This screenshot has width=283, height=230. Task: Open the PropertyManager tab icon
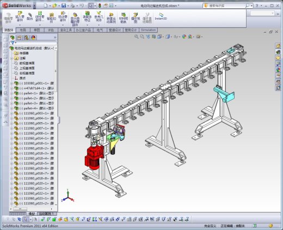point(19,38)
